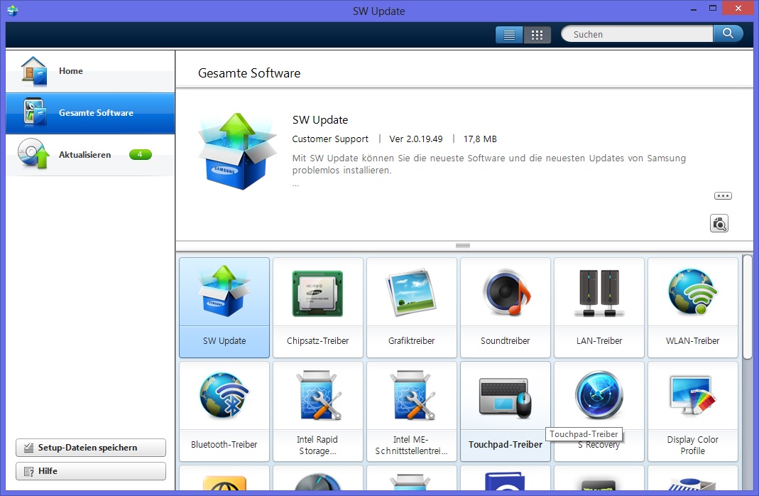Click the software grid vertical scrollbar
Image resolution: width=759 pixels, height=496 pixels.
pyautogui.click(x=748, y=307)
